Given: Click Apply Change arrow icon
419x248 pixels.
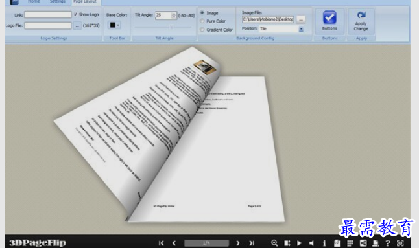Looking at the screenshot, I should coord(361,15).
